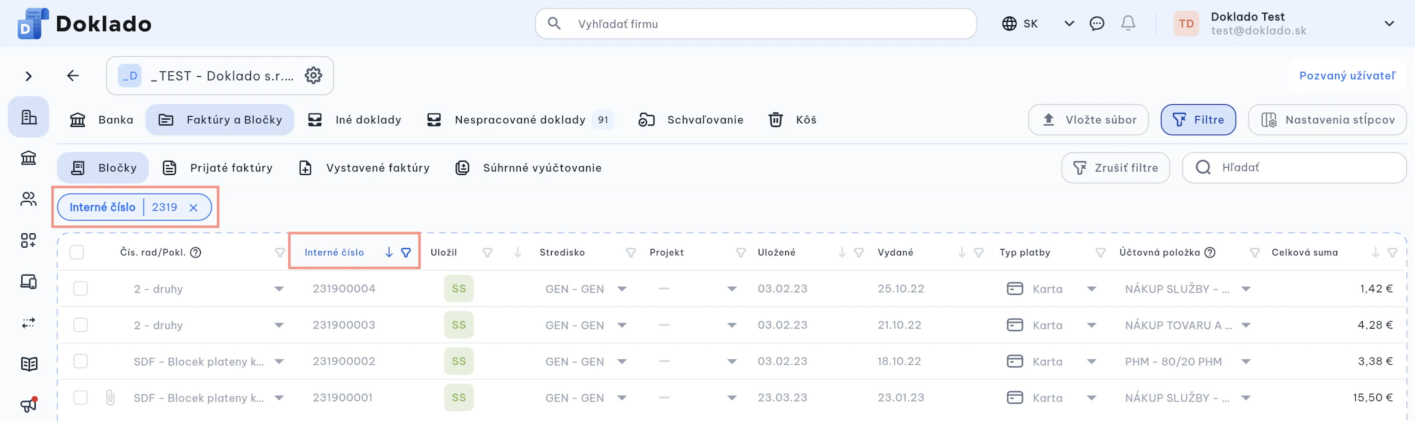Click the Doklado logo

(84, 24)
